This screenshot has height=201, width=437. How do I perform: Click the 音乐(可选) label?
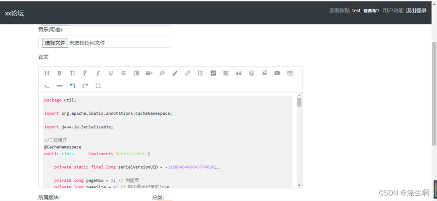(51, 29)
